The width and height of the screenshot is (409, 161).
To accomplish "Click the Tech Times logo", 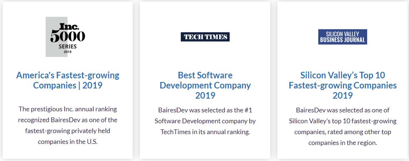I will pyautogui.click(x=205, y=37).
